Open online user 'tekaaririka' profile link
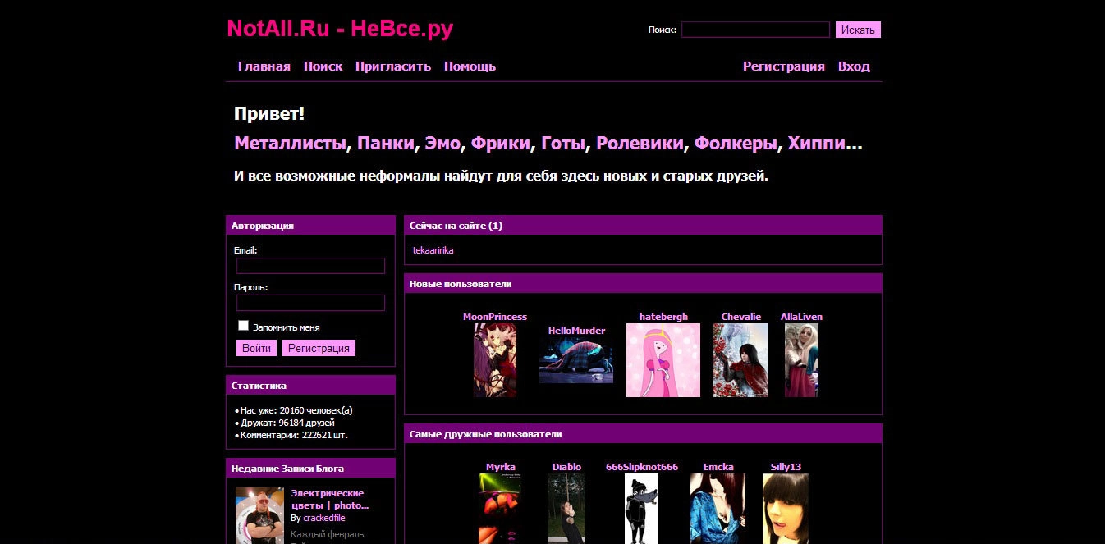The width and height of the screenshot is (1105, 544). coord(433,250)
